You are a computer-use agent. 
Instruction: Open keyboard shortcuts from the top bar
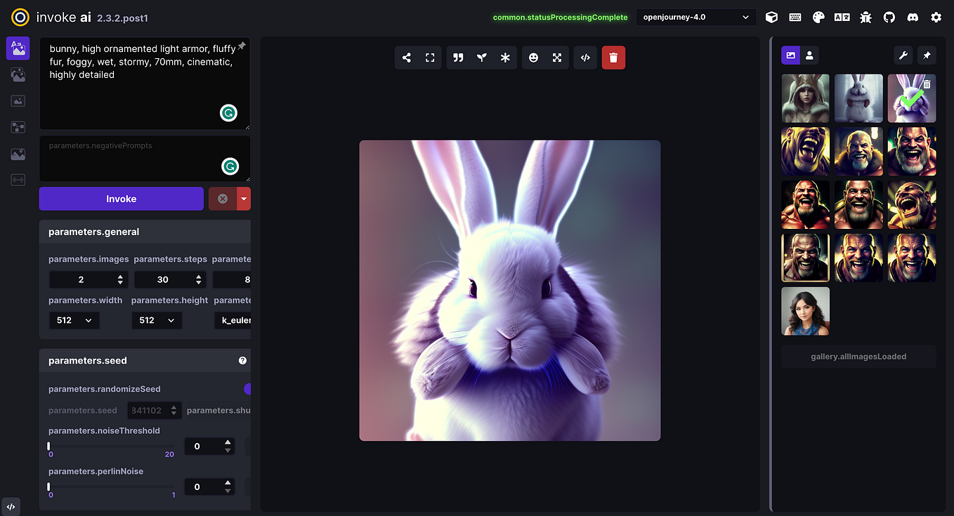pyautogui.click(x=795, y=17)
